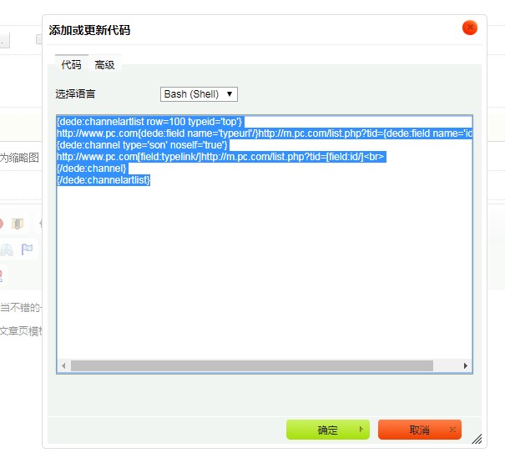The image size is (505, 463).
Task: Click the dialog resize grip corner
Action: pos(477,438)
